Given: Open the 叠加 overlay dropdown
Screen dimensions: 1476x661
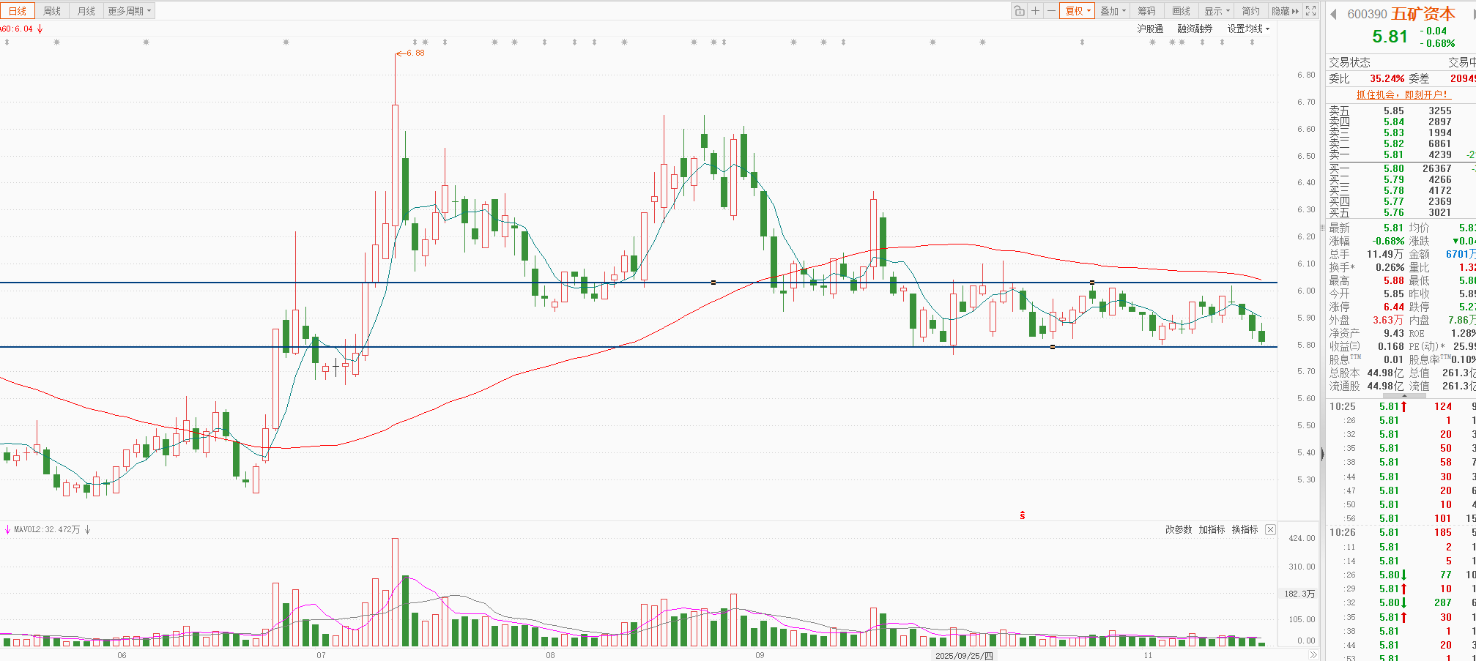Looking at the screenshot, I should (1113, 11).
